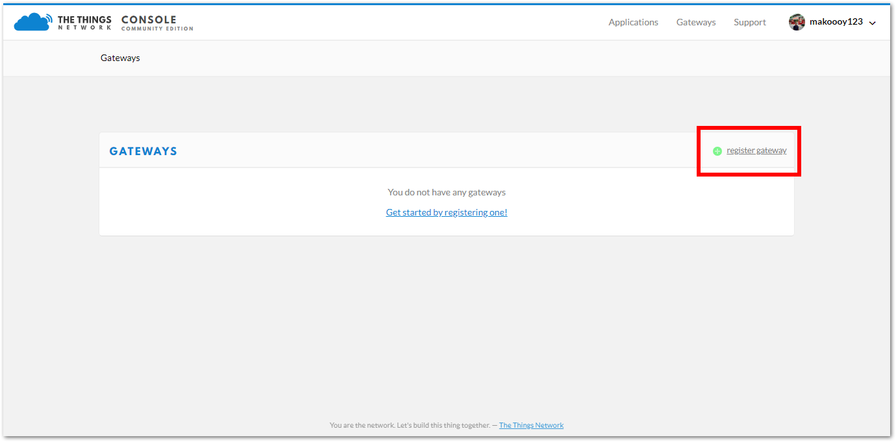Click 'You do not have any gateways' message
Image resolution: width=896 pixels, height=442 pixels.
(447, 192)
